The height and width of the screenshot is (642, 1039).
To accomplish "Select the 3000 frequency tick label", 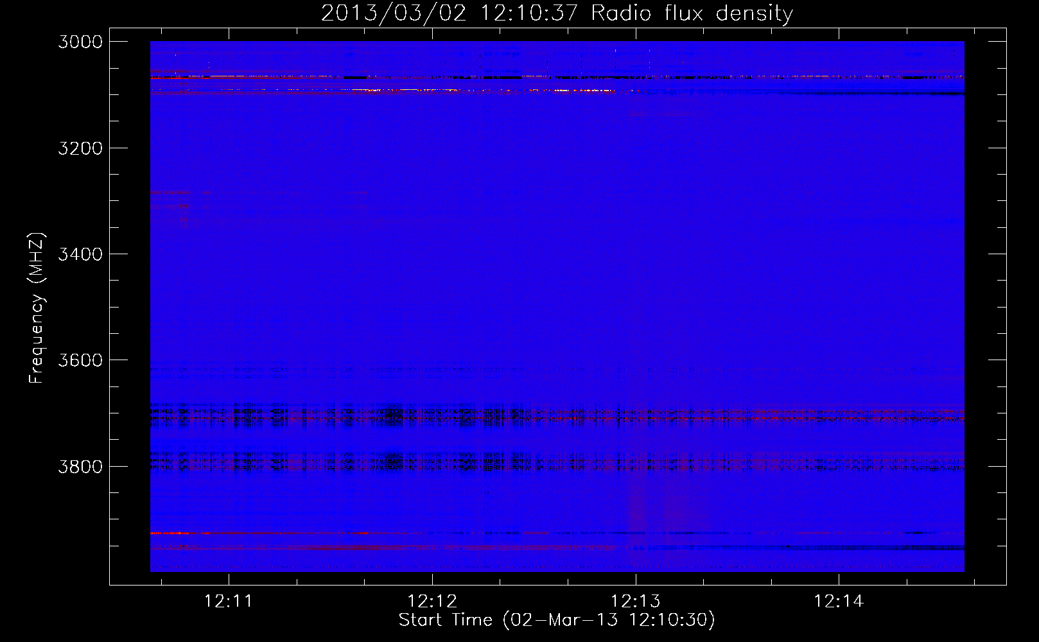I will point(80,42).
